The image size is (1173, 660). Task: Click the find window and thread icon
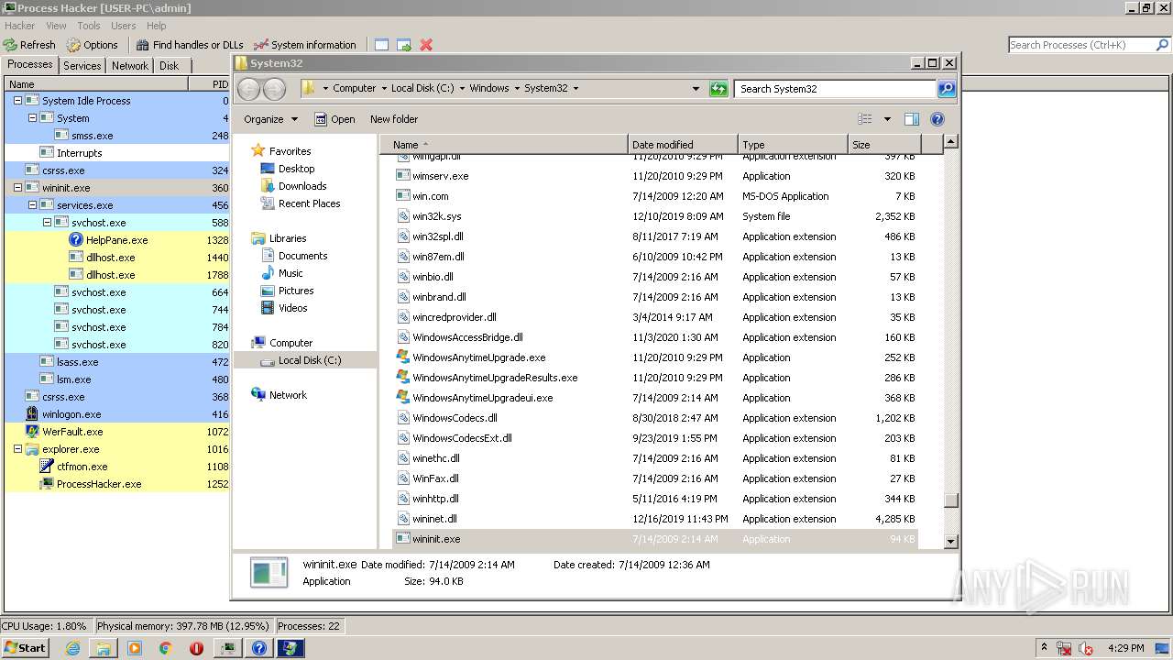click(404, 45)
